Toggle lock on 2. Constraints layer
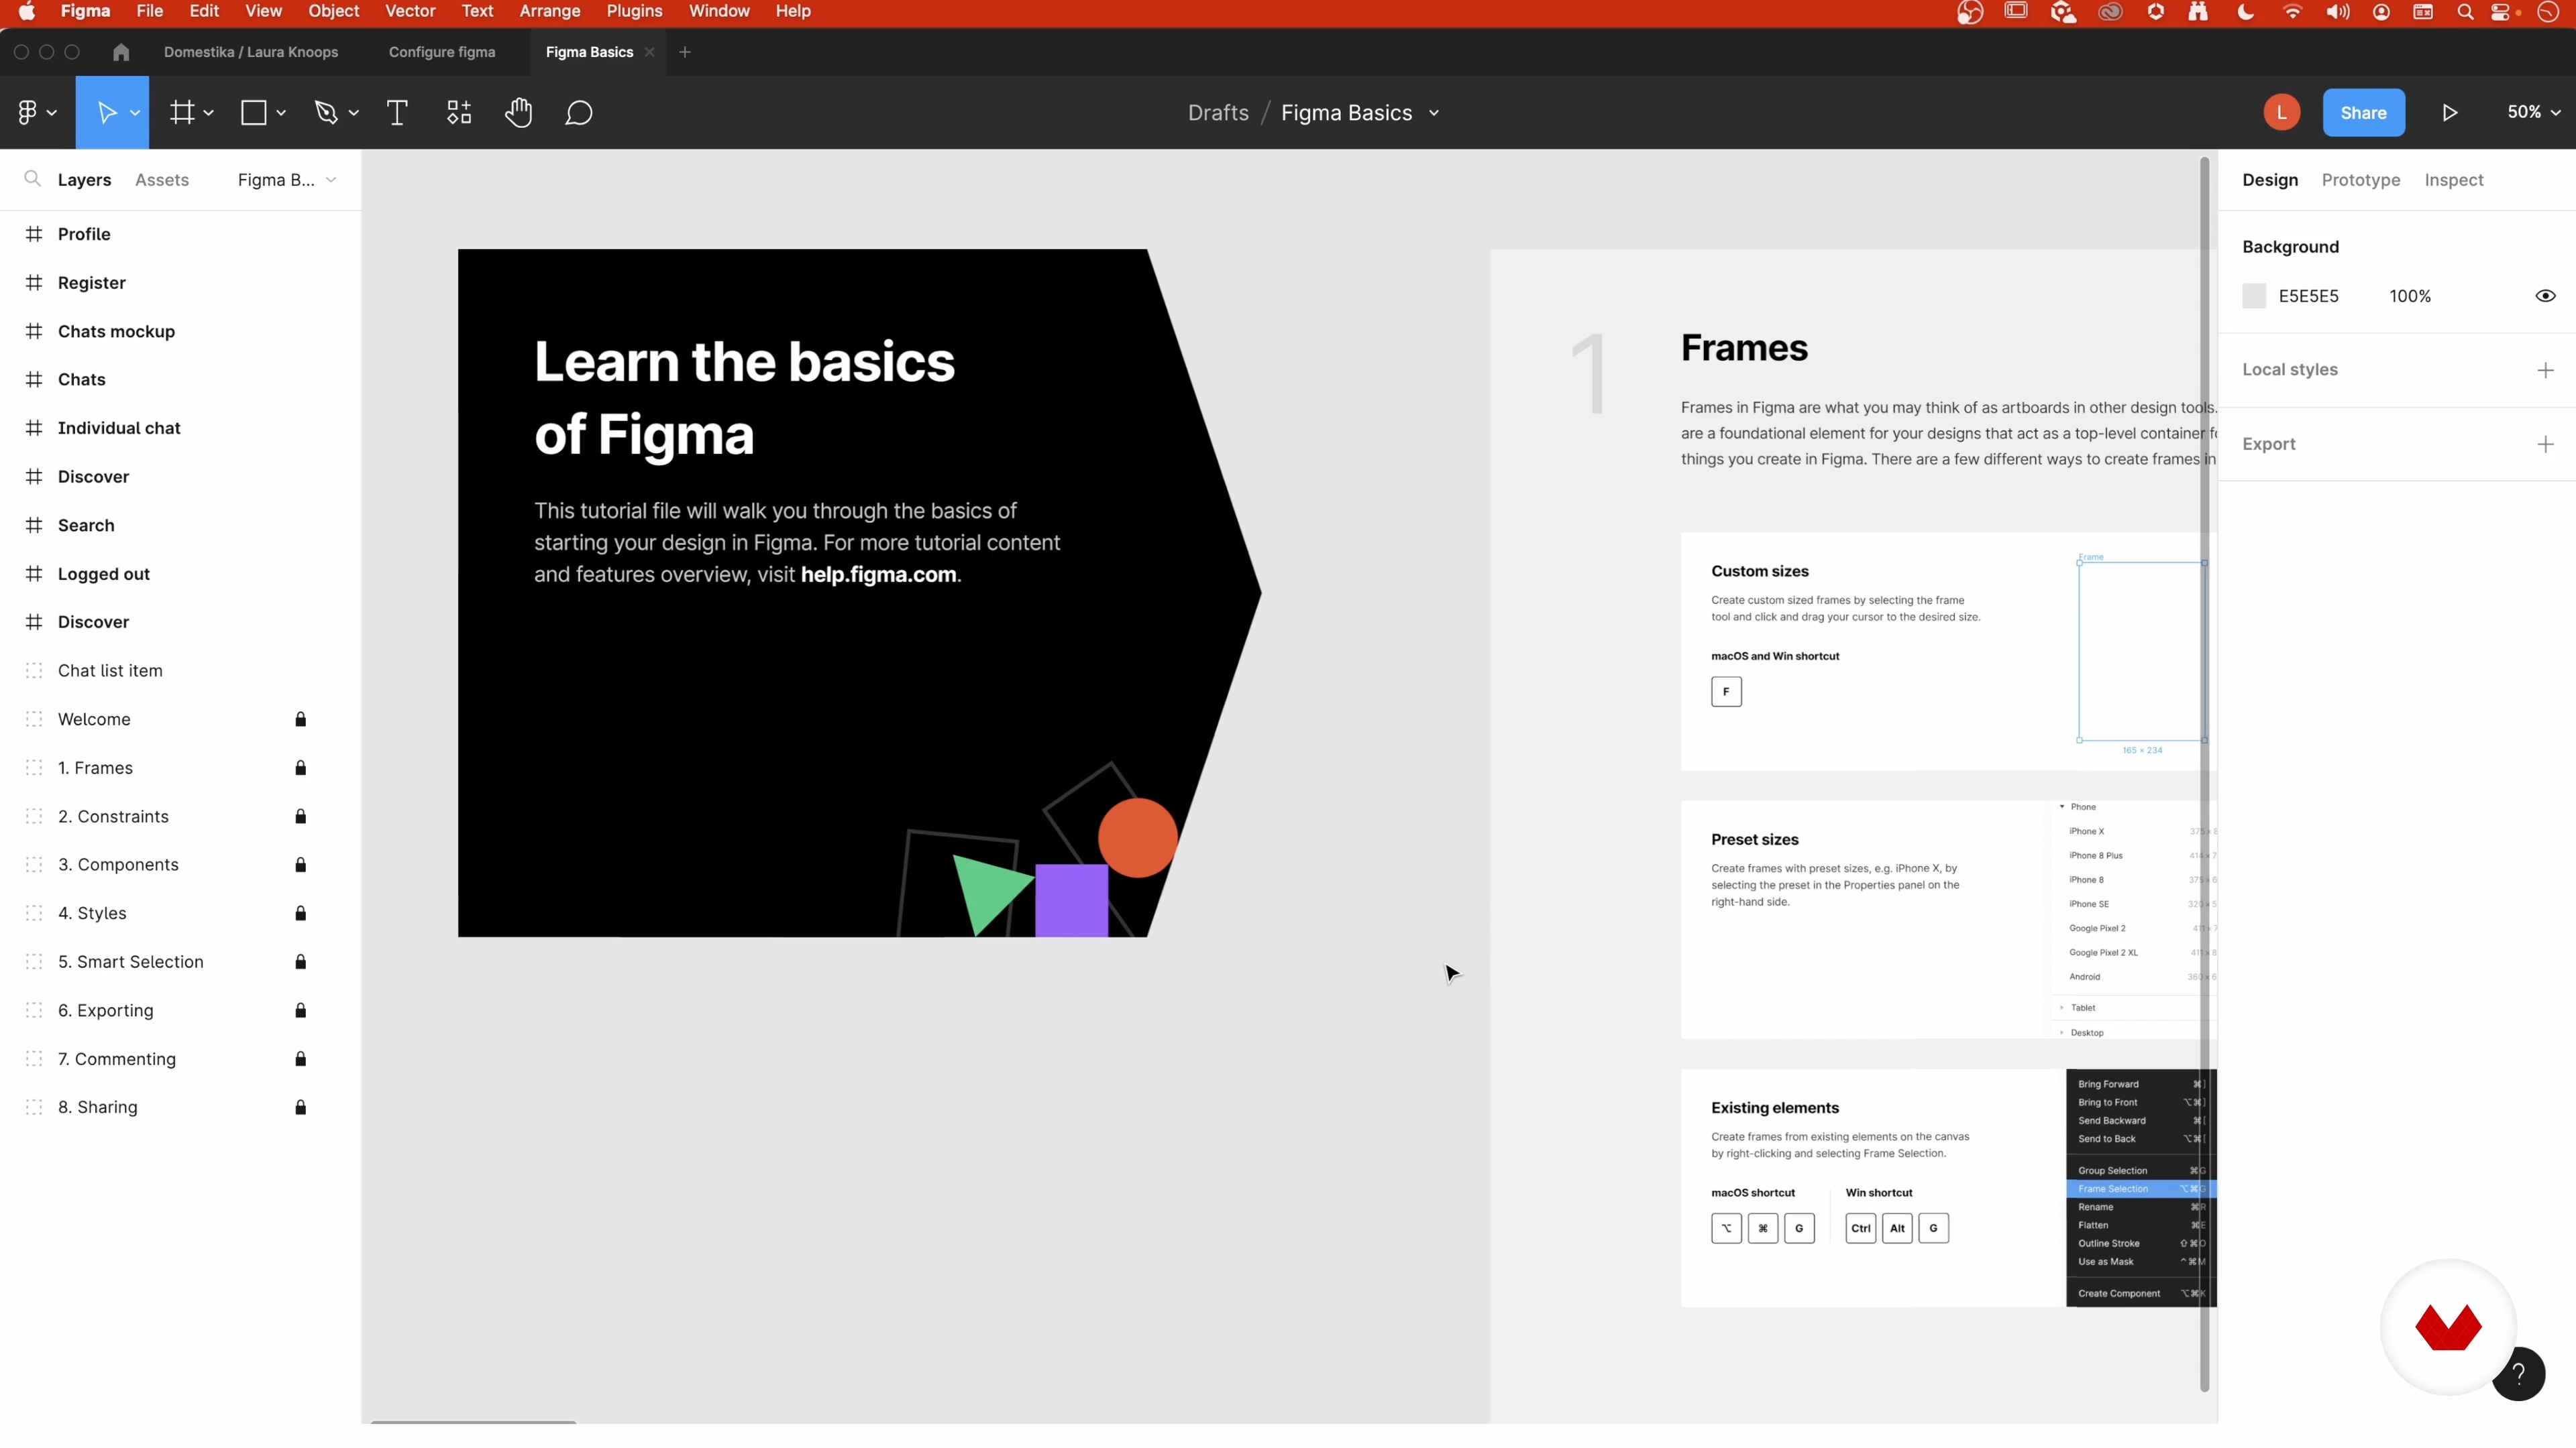Image resolution: width=2576 pixels, height=1448 pixels. (x=300, y=817)
